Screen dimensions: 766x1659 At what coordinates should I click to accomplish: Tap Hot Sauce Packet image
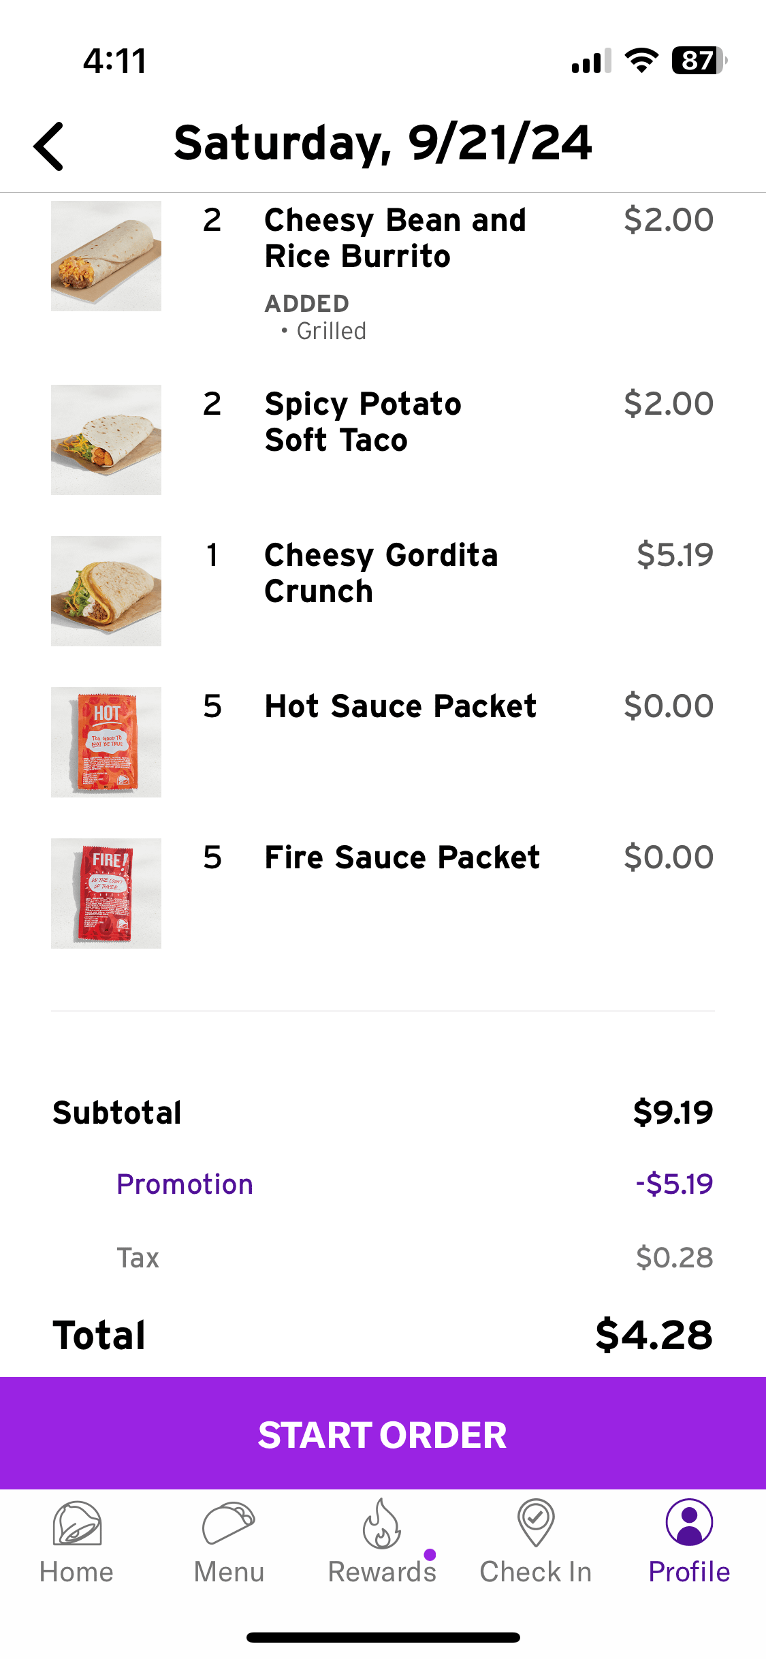coord(106,742)
